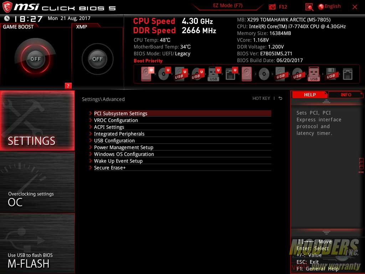The image size is (365, 274).
Task: Click the help panel bottom scroll handle
Action: 327,233
